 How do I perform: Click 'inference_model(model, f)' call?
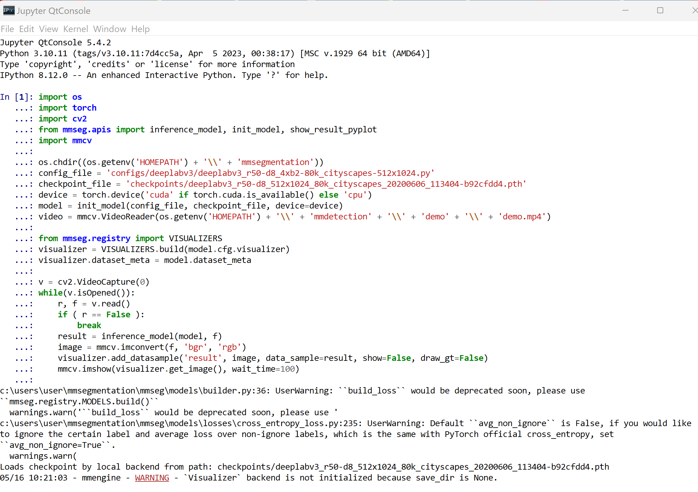click(162, 336)
